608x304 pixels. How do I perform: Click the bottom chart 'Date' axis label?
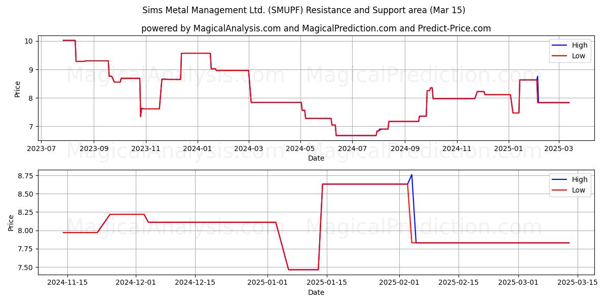click(316, 292)
